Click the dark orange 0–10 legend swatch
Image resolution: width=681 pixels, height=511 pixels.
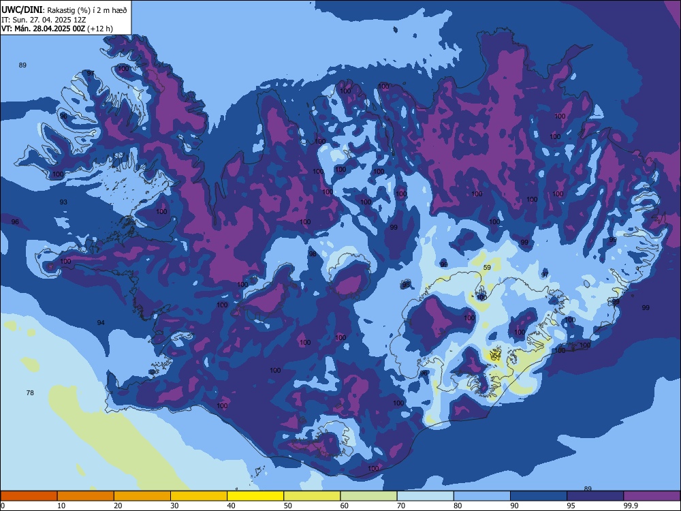click(x=29, y=496)
